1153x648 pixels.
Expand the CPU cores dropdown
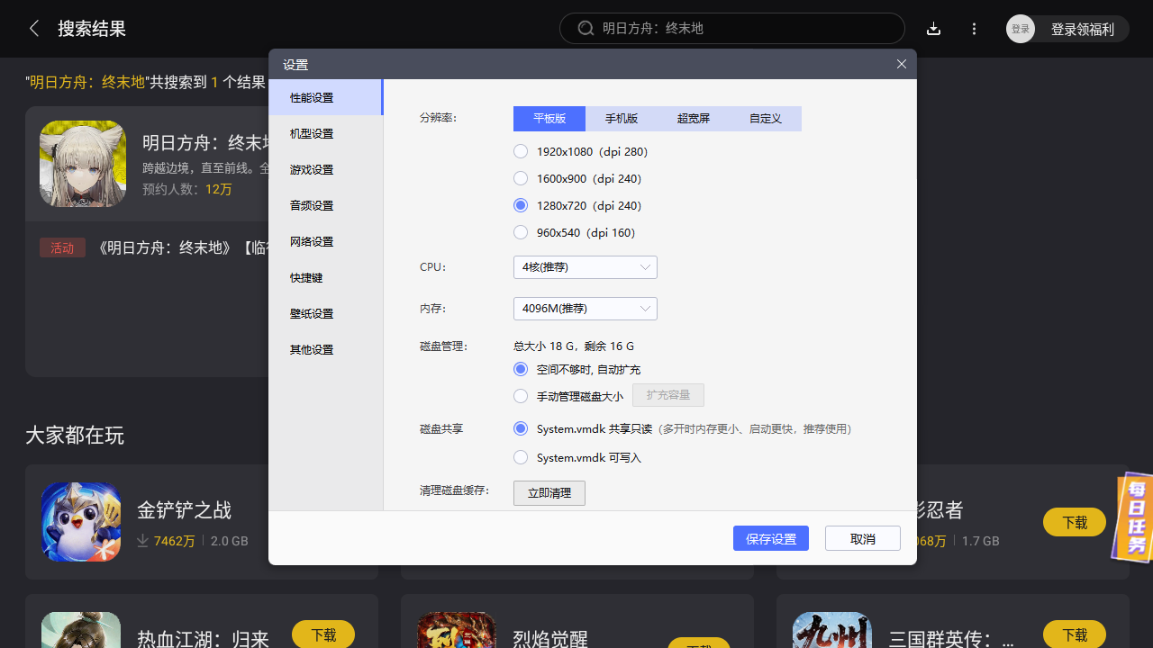click(x=585, y=267)
